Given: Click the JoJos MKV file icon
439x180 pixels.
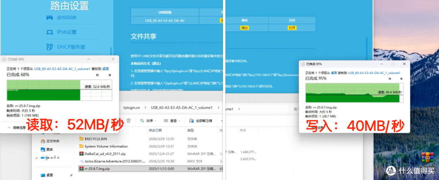Looking at the screenshot, I should point(81,161).
